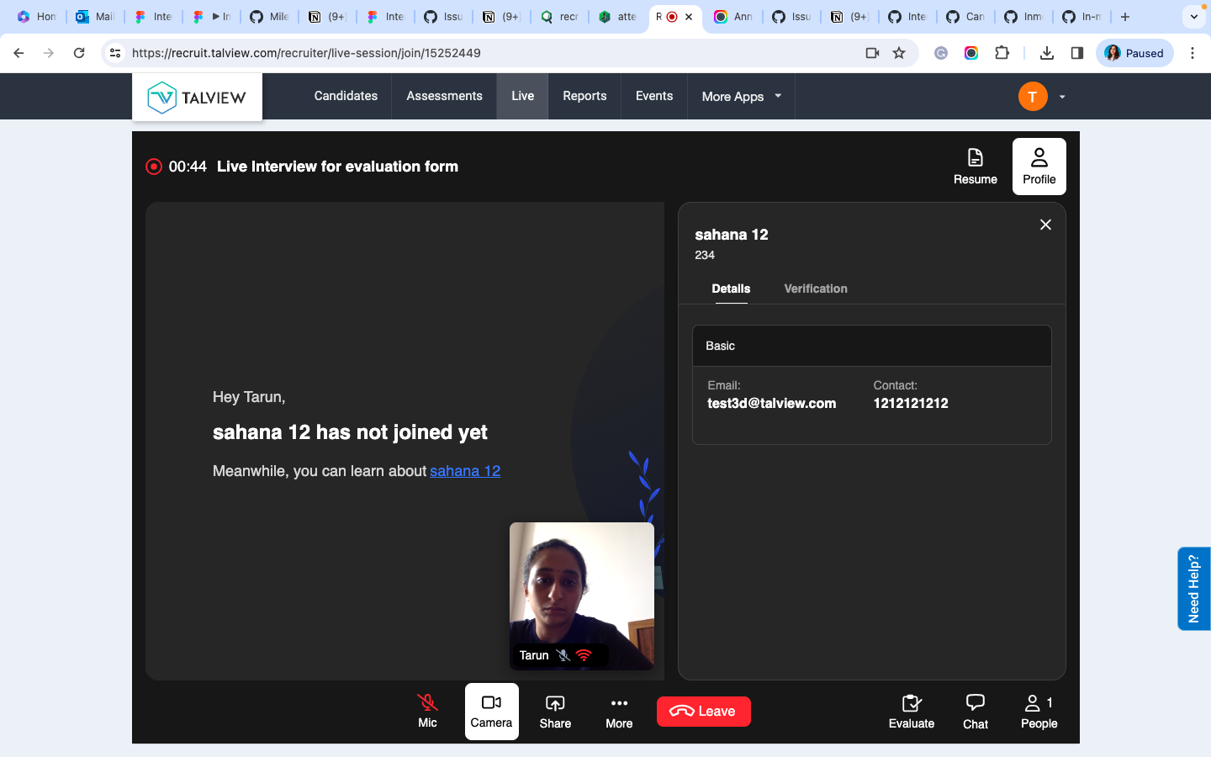Viewport: 1211px width, 757px height.
Task: Open a new browser tab
Action: pyautogui.click(x=1125, y=17)
